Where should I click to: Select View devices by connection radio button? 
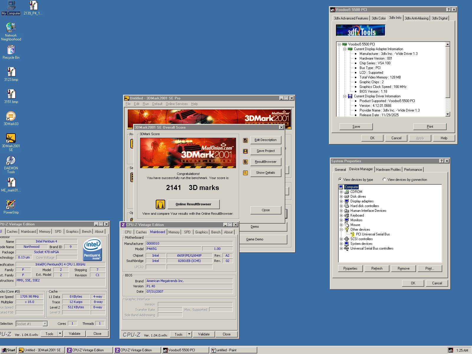(x=384, y=179)
